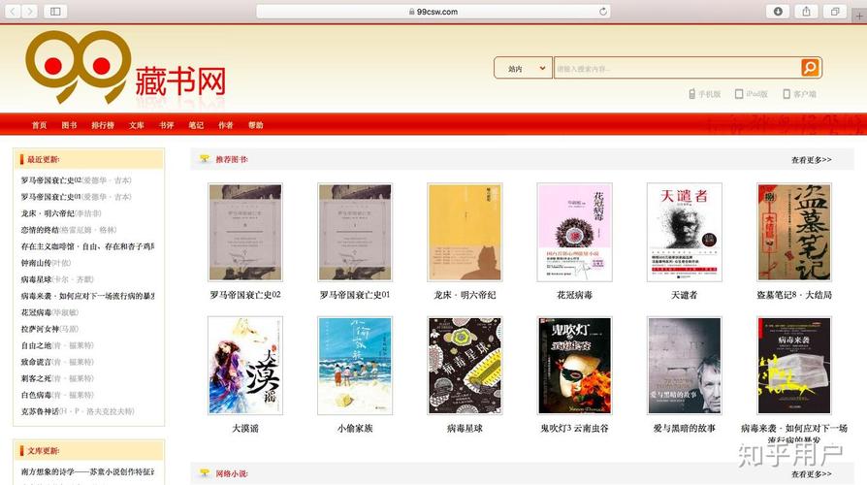Click the 小偷家族 title under its cover

coord(355,428)
